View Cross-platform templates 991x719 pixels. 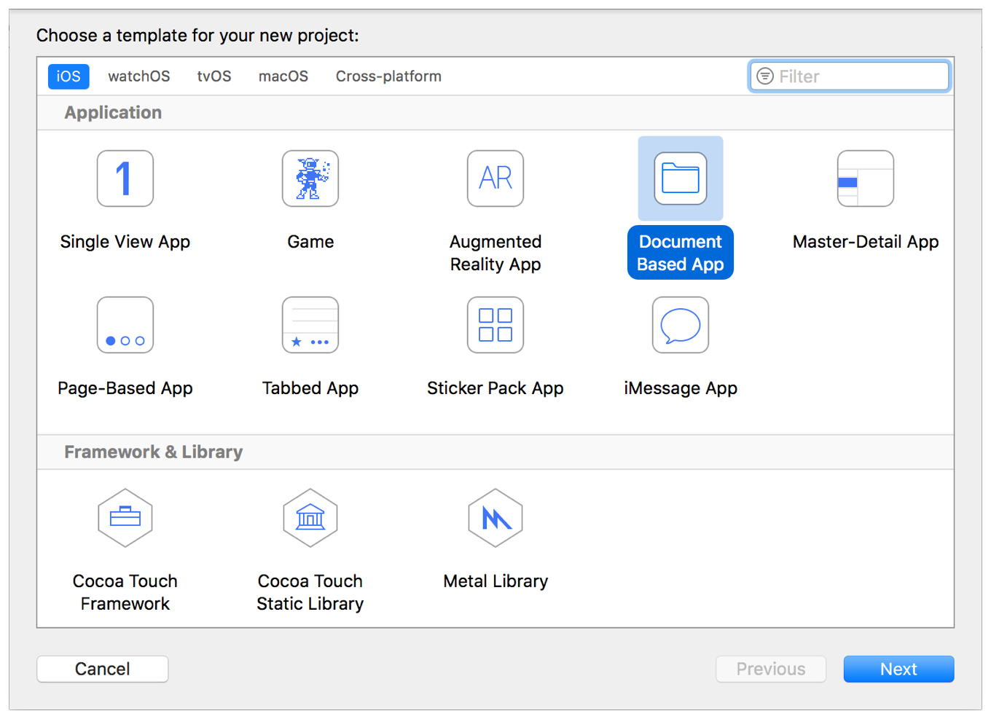pyautogui.click(x=388, y=76)
